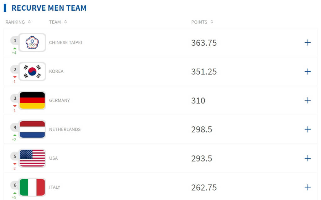Click the Netherlands flag icon

point(32,129)
